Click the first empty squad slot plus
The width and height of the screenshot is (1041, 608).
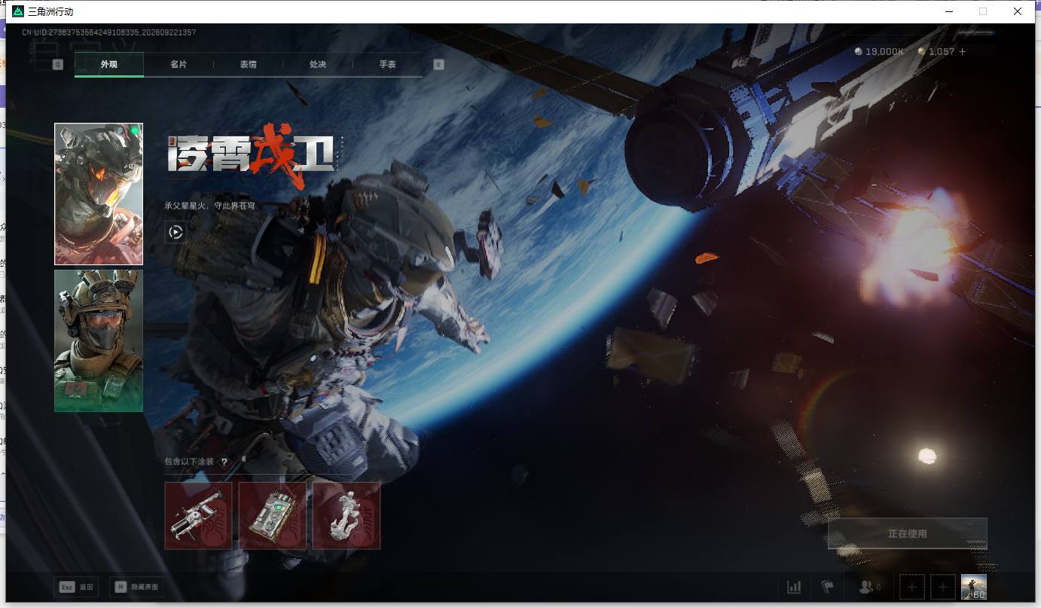[x=912, y=587]
